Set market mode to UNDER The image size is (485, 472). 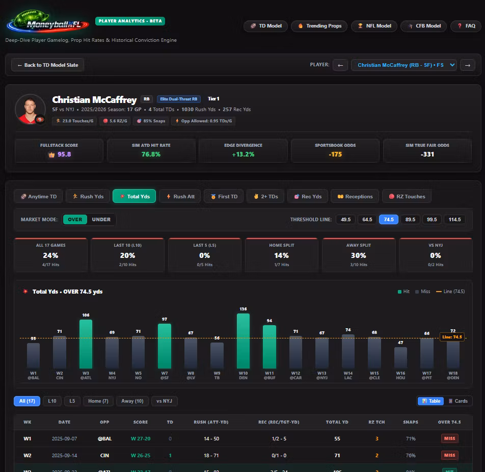101,220
